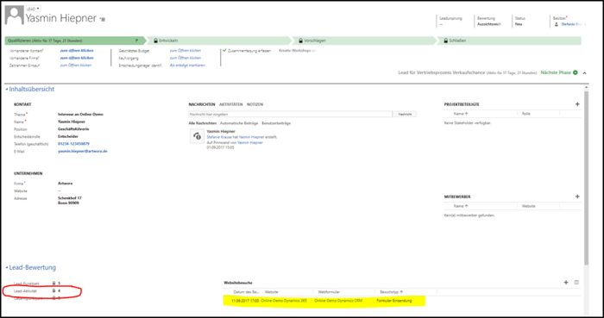The image size is (604, 318).
Task: Click the Nächste Phase button
Action: coord(556,72)
